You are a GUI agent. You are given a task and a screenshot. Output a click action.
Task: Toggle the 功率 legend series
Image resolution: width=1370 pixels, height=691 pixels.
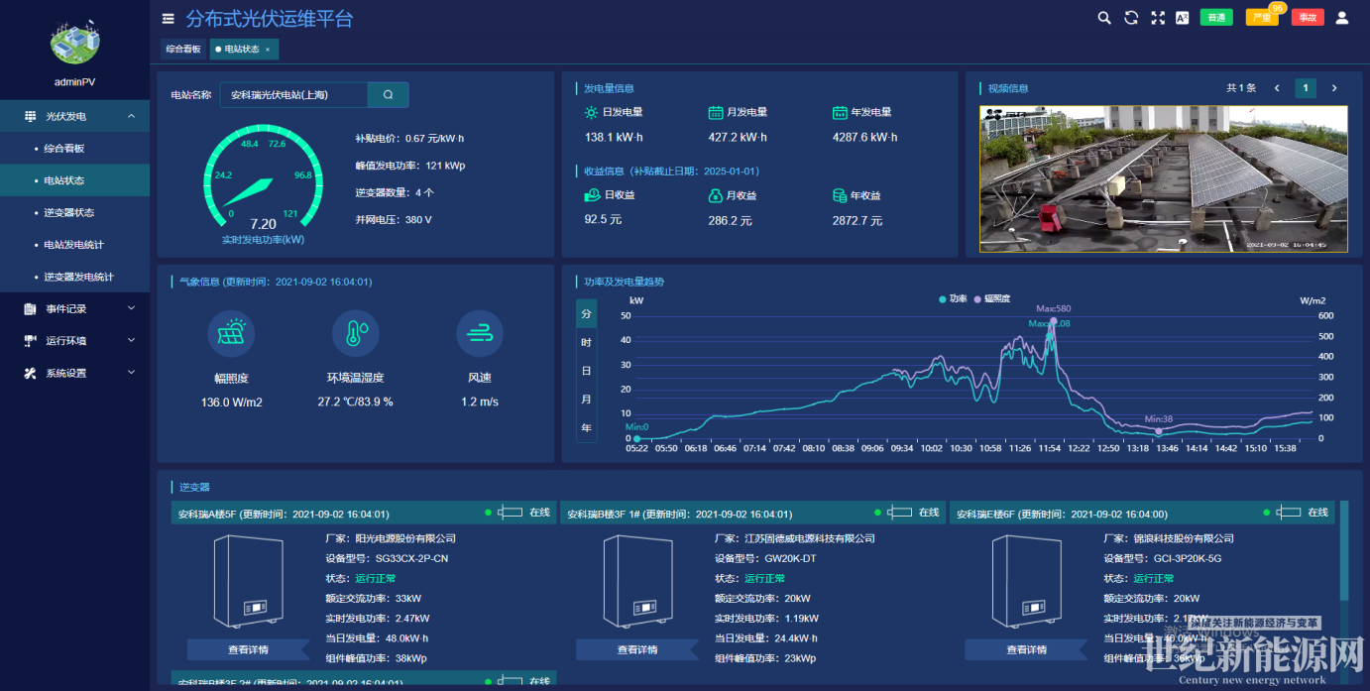click(x=954, y=297)
